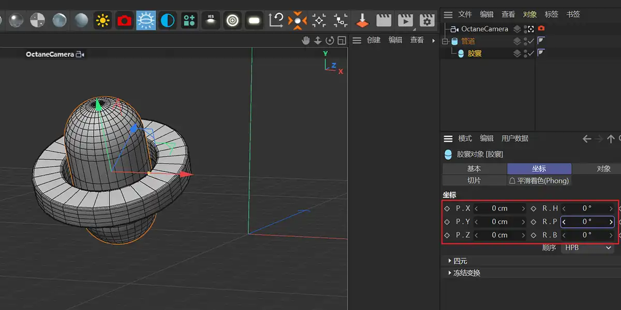The width and height of the screenshot is (621, 310).
Task: Click the yellow sun light icon
Action: pyautogui.click(x=103, y=21)
